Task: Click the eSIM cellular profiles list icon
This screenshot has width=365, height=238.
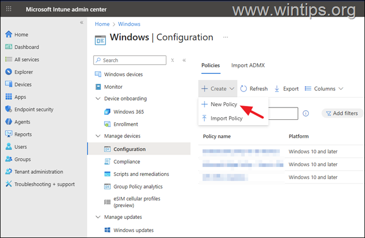Action: click(x=108, y=202)
